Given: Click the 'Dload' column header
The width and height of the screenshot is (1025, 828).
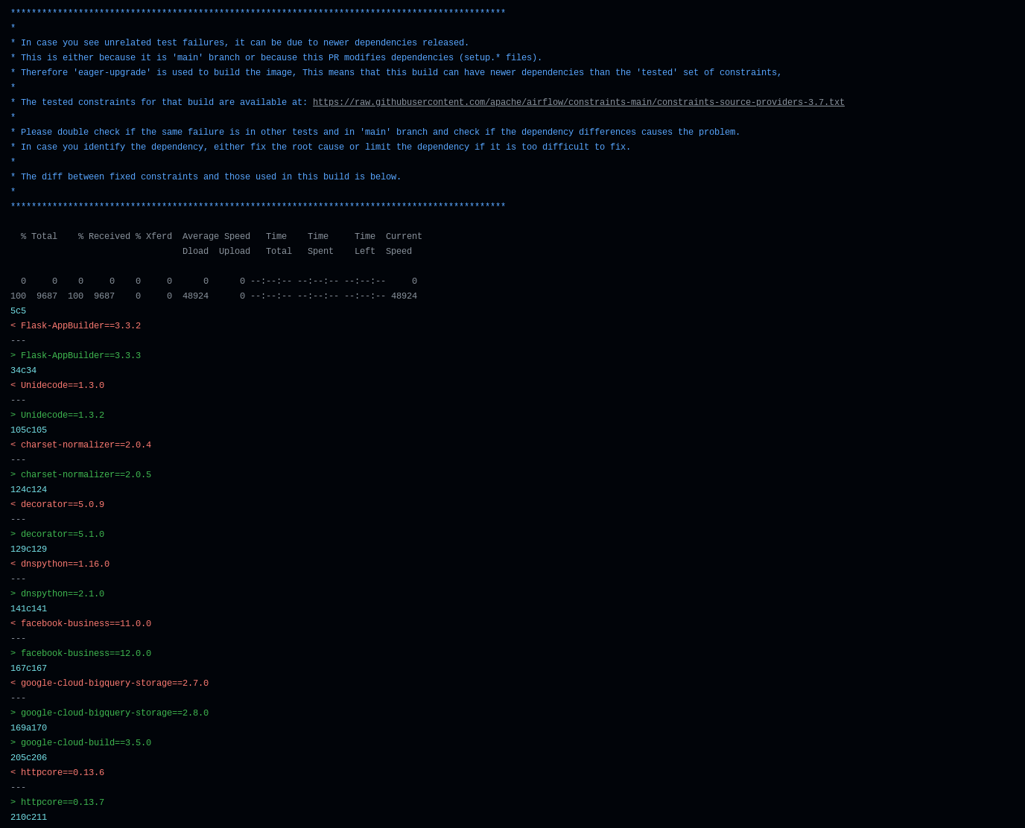Looking at the screenshot, I should click(195, 252).
